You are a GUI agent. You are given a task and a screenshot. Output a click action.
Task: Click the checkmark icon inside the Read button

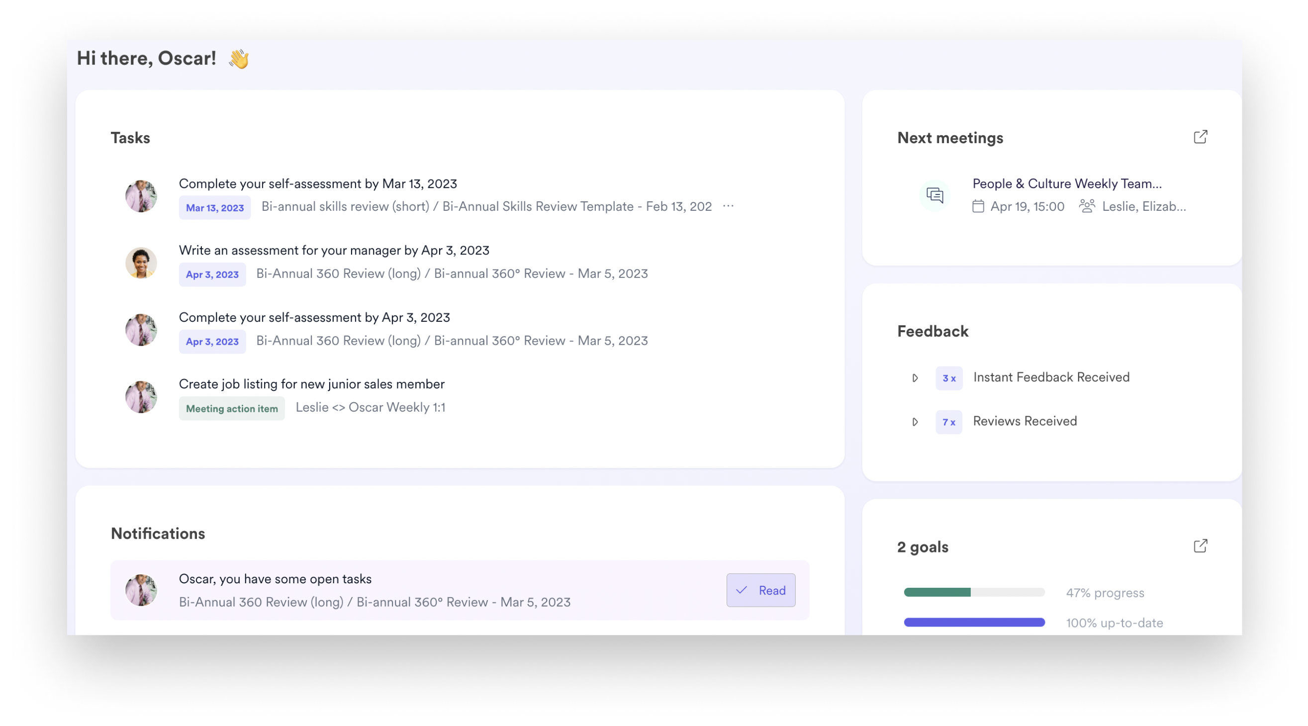[x=742, y=590]
